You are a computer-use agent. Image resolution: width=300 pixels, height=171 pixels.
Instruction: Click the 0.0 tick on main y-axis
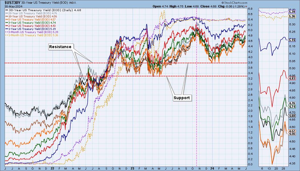(250, 164)
